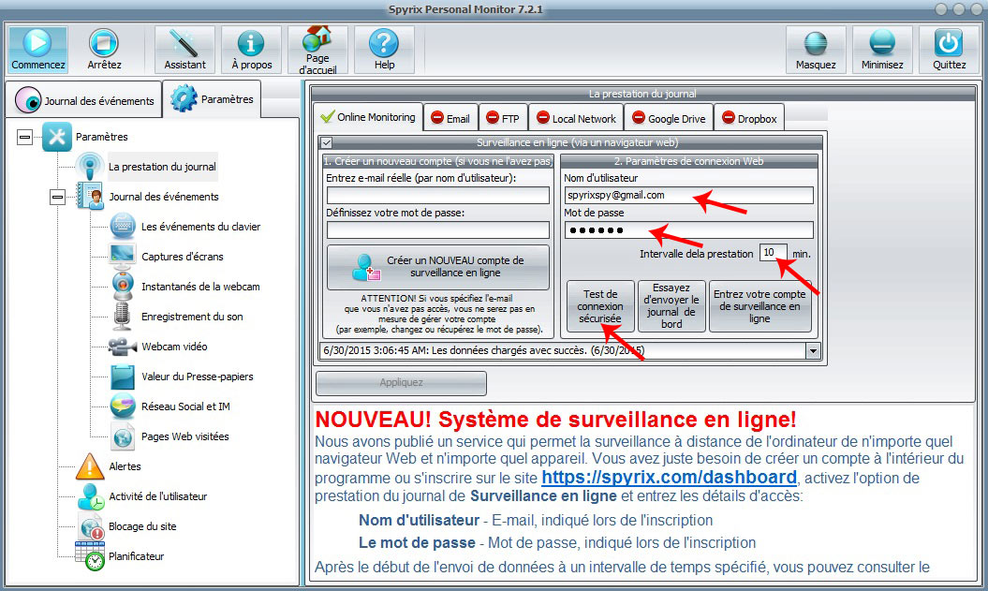Click the Nom d'utilisateur field

688,196
